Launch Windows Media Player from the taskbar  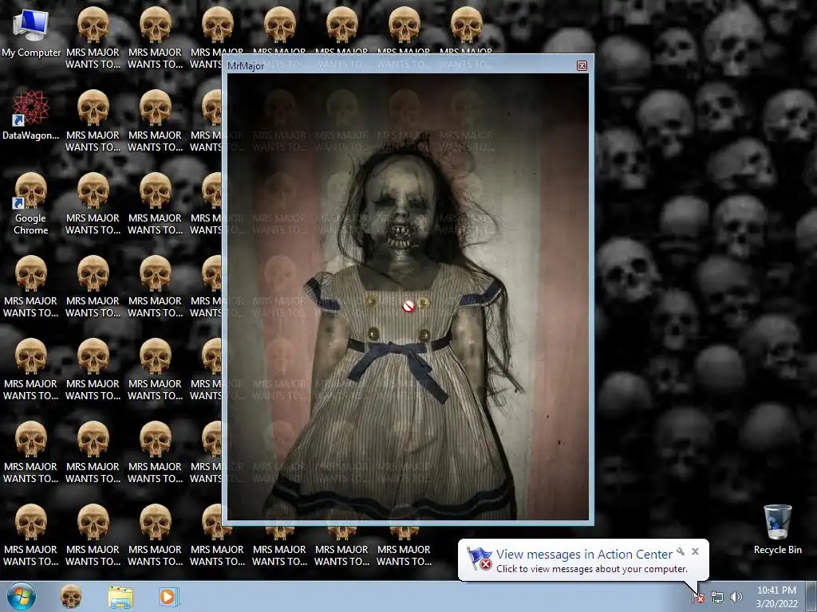(168, 597)
